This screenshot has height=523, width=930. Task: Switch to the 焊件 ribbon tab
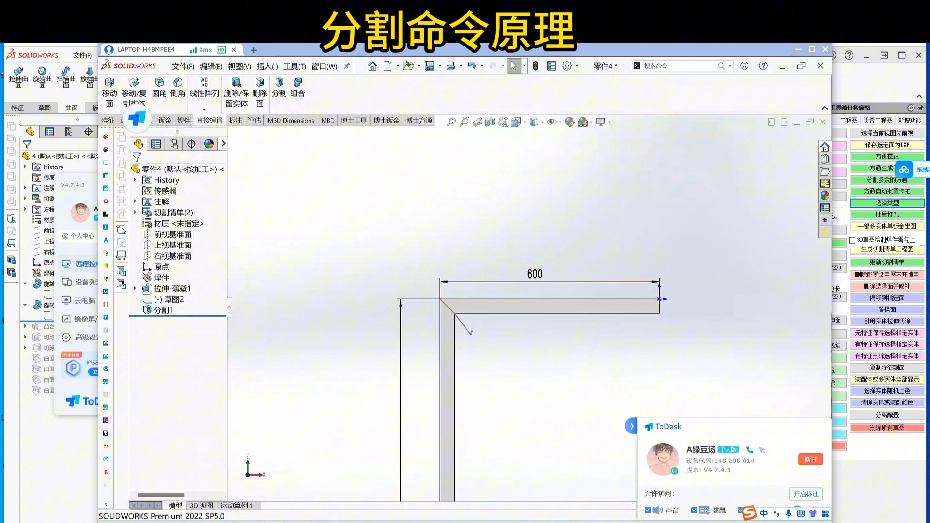click(184, 120)
